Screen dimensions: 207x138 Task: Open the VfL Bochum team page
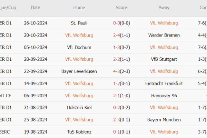79,47
